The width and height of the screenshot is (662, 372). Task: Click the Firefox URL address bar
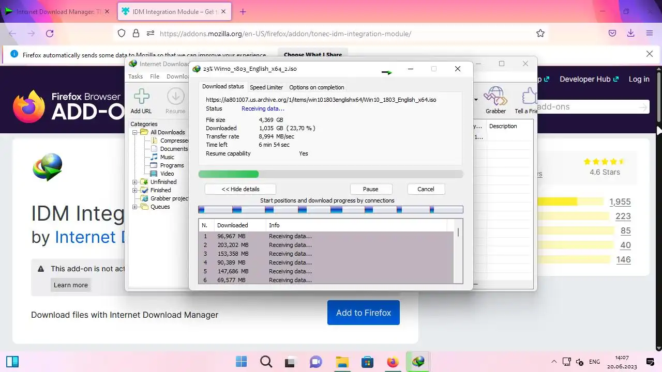[x=331, y=34]
